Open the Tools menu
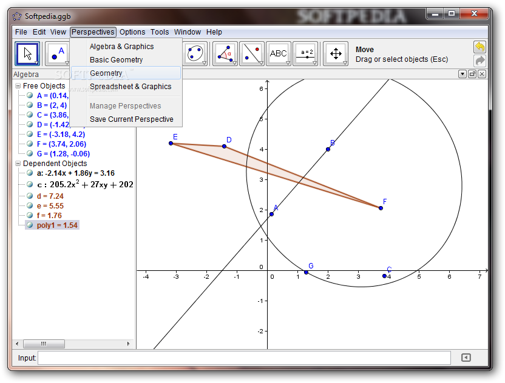The height and width of the screenshot is (383, 505). (x=160, y=32)
